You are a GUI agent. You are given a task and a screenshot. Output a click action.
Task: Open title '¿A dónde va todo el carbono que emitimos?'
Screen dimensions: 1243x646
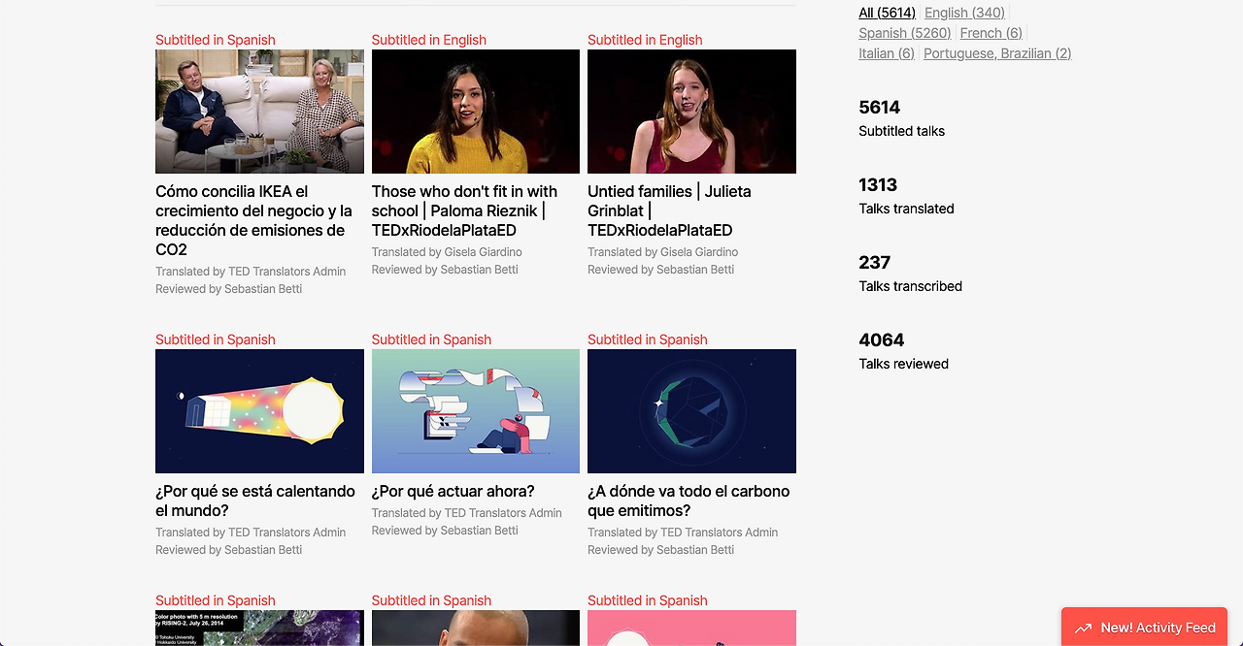point(689,501)
